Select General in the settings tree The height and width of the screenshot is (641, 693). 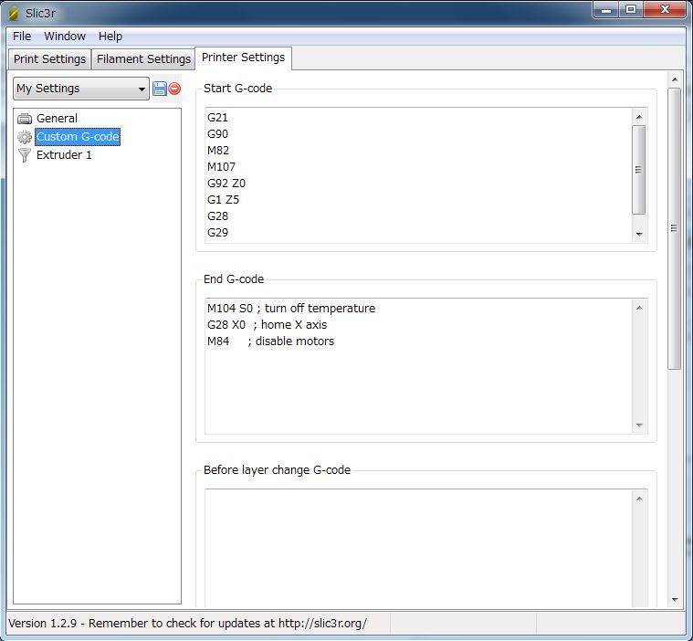[x=57, y=119]
